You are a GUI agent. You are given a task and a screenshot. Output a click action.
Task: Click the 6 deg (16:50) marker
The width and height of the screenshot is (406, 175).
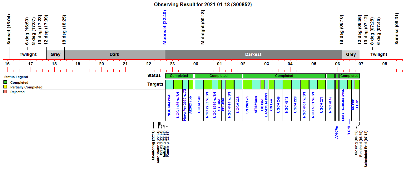click(27, 31)
